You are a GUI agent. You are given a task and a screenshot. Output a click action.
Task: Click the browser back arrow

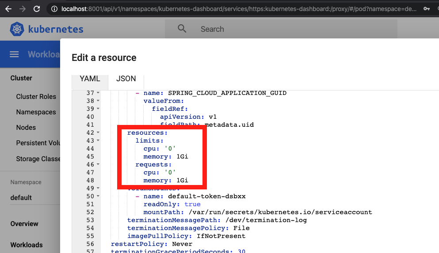(8, 9)
